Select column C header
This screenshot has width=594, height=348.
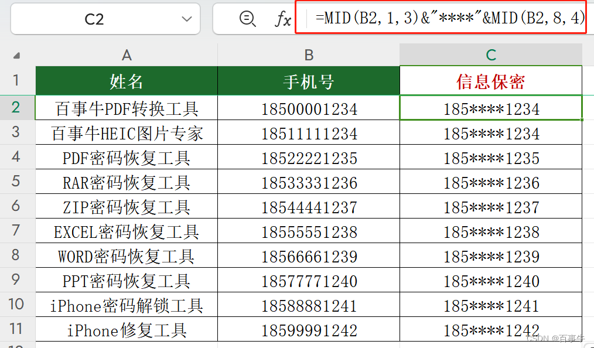[491, 55]
